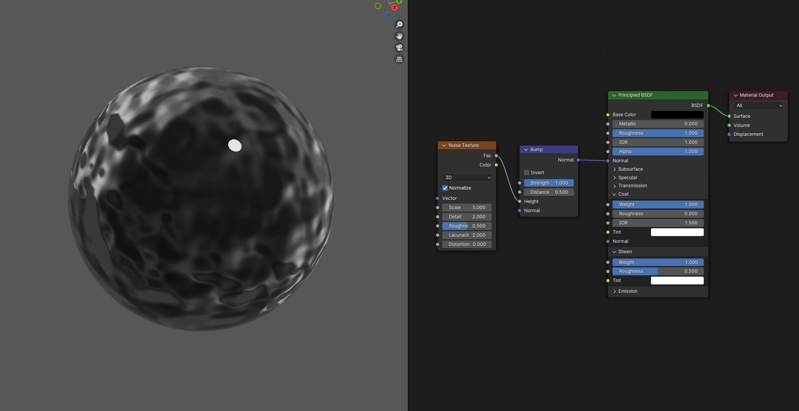This screenshot has height=411, width=799.
Task: Click the Distortion field in Noise Texture
Action: point(467,244)
